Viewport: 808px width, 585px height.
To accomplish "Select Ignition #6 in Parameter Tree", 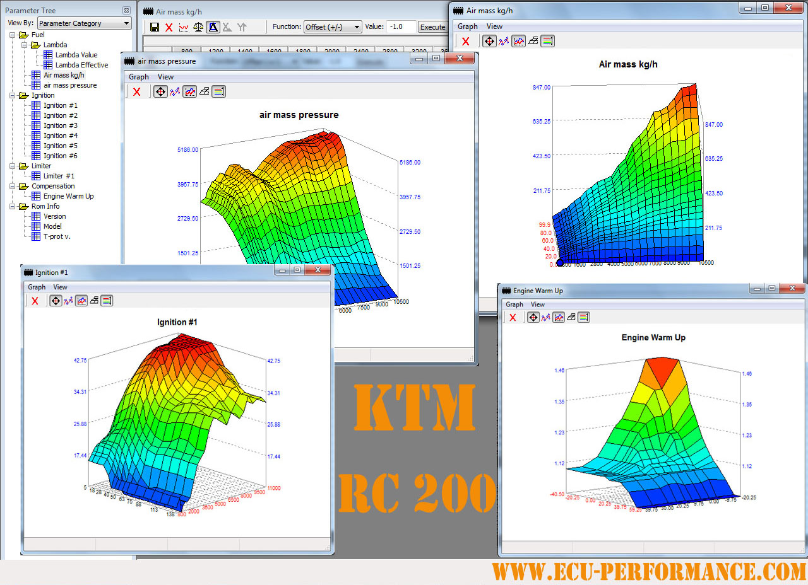I will [61, 156].
